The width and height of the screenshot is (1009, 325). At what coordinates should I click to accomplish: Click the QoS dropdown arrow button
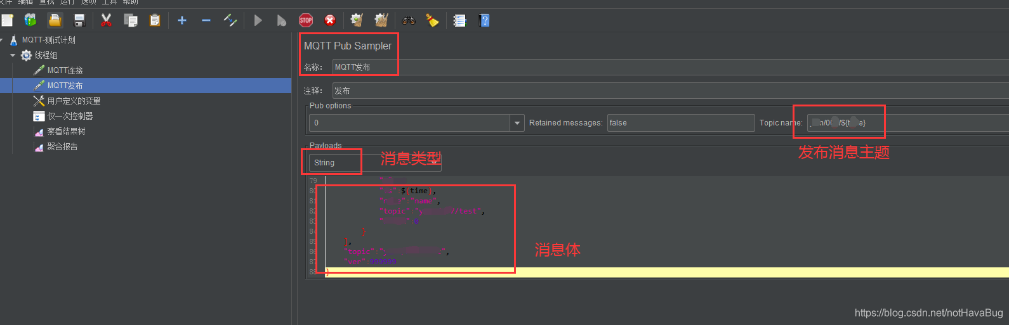point(518,123)
